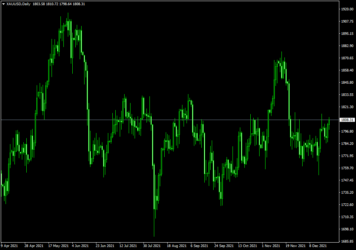Select the XAUUSD,Daily chart title text
Viewport: 356px width, 250px height.
pos(19,4)
